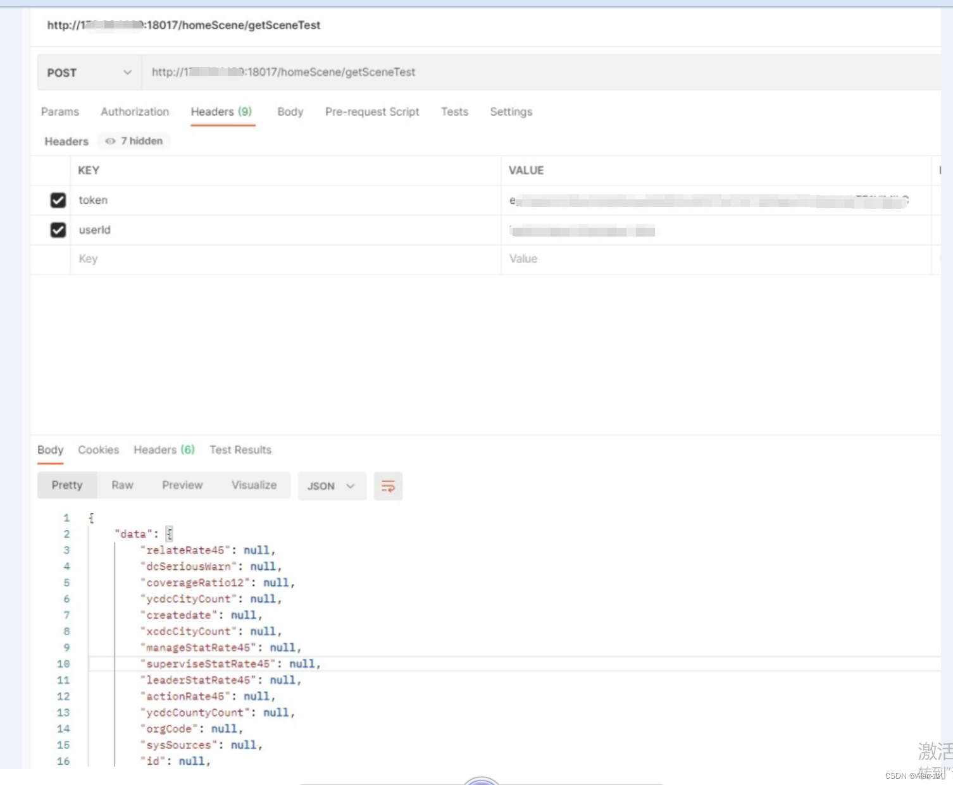
Task: Click the "sysSources" response line
Action: 201,745
